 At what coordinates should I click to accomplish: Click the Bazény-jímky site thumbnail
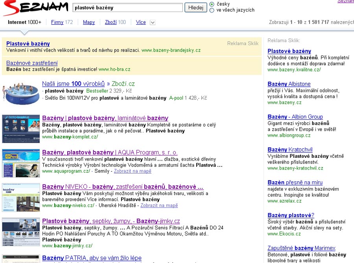[x=21, y=232]
